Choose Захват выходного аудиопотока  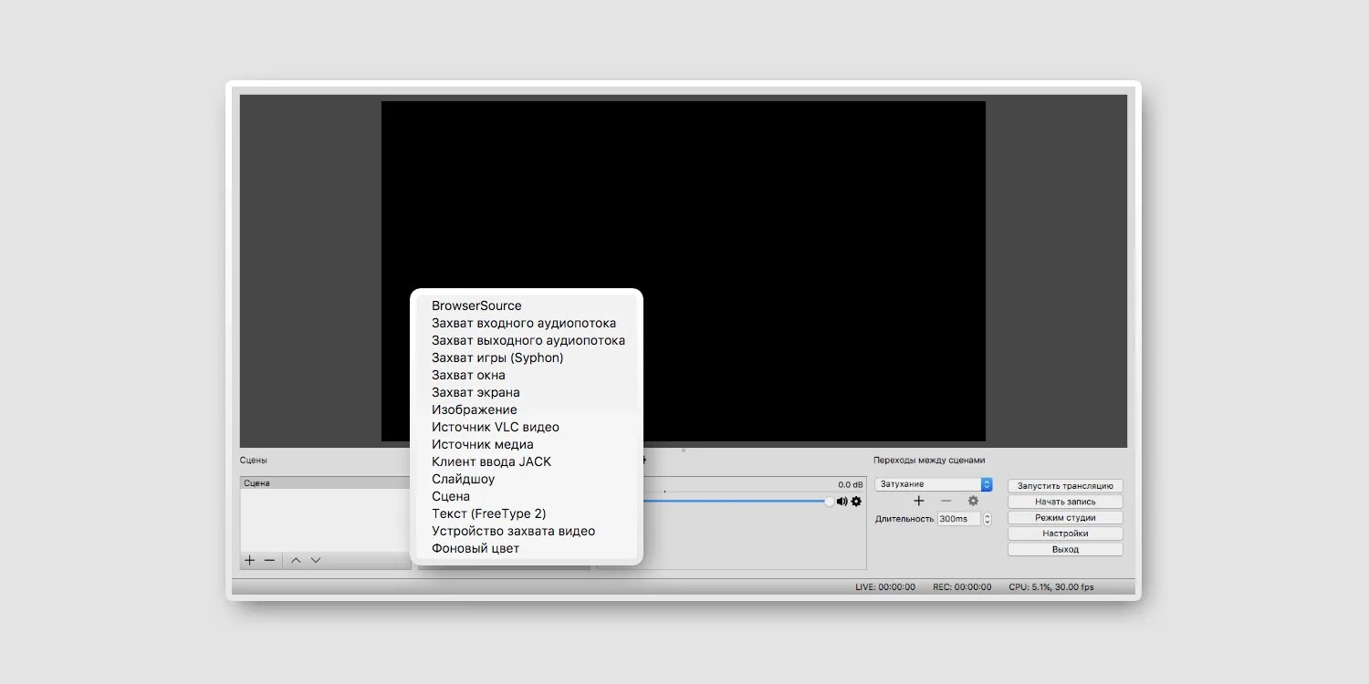coord(527,340)
